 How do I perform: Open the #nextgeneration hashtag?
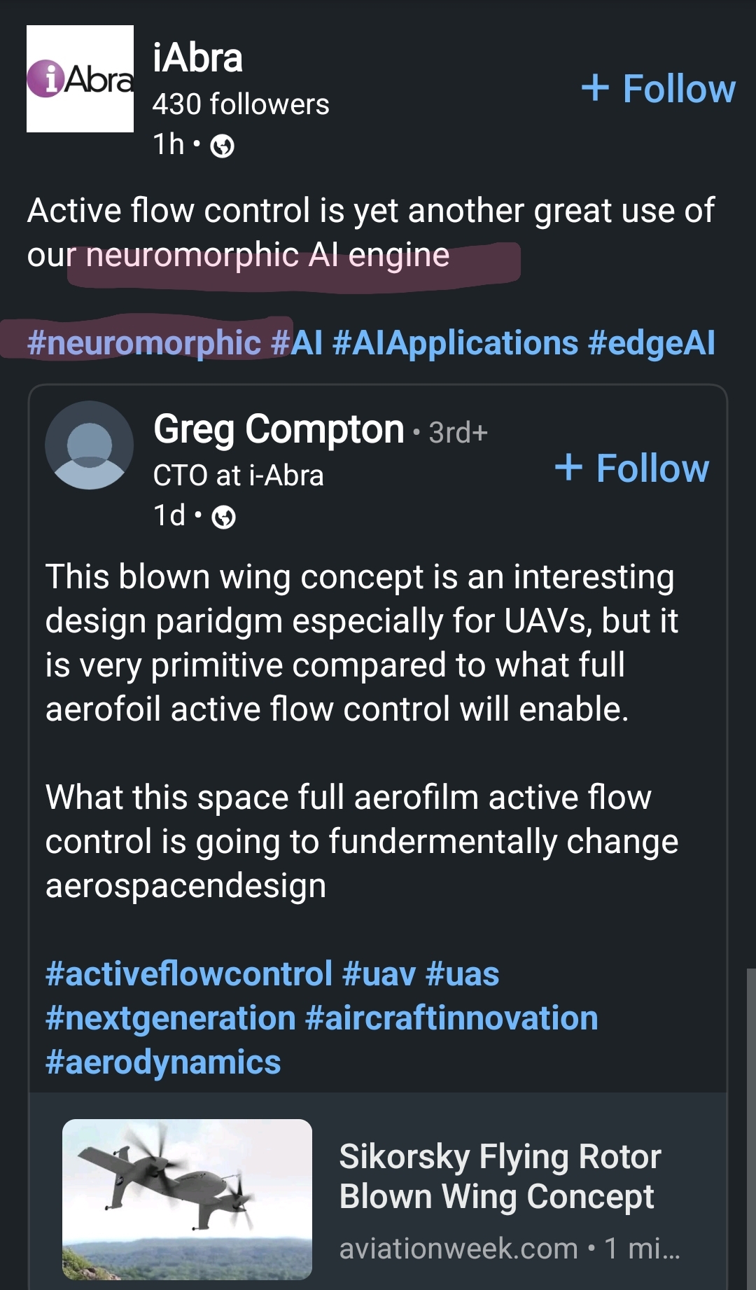171,1018
